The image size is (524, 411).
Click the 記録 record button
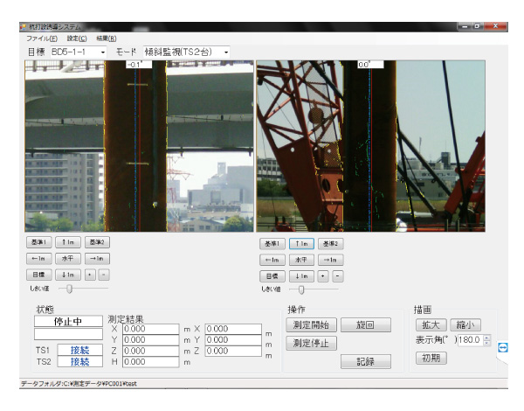pyautogui.click(x=366, y=361)
